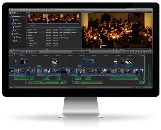Viewport: 161px width, 130px height.
Task: Select the Steadycam R8 clip row
Action: pyautogui.click(x=53, y=34)
